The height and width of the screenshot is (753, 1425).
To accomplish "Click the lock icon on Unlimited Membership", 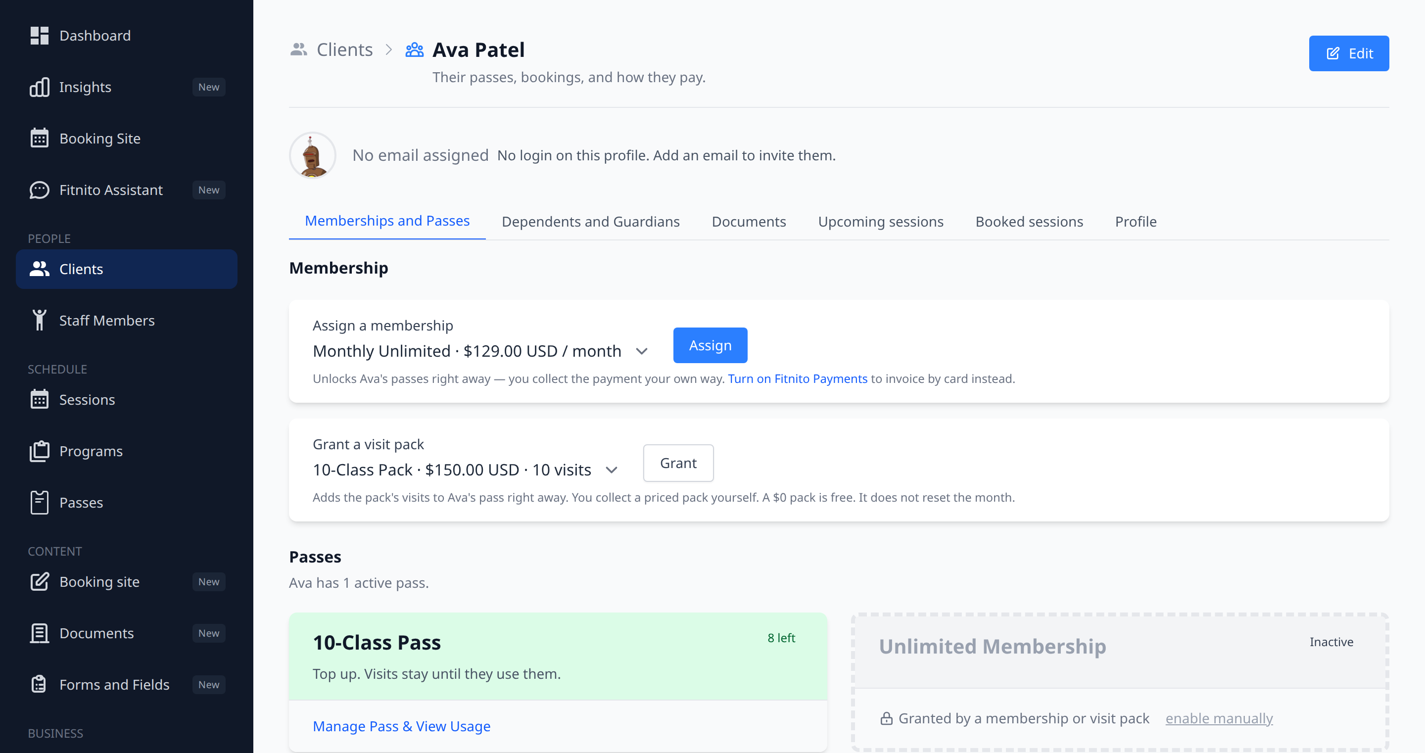I will (886, 718).
